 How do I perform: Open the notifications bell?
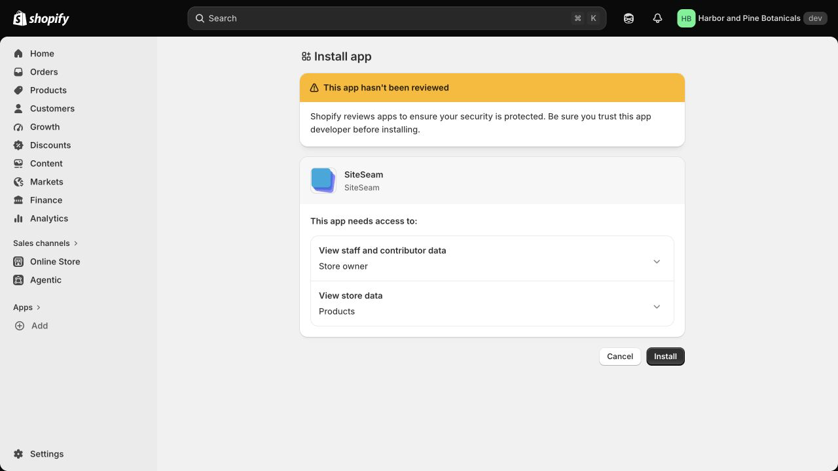[x=657, y=18]
